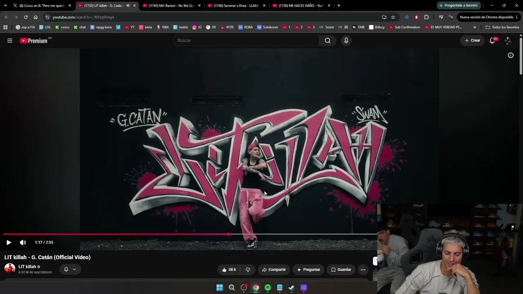Dislike the LIT killah video
The width and height of the screenshot is (523, 294).
(248, 269)
